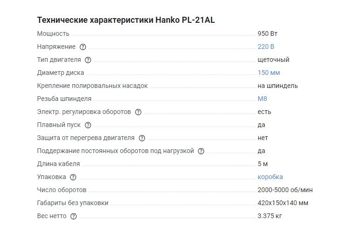Follow the 220 В voltage link
Screen dimensions: 344x240
[x=266, y=47]
